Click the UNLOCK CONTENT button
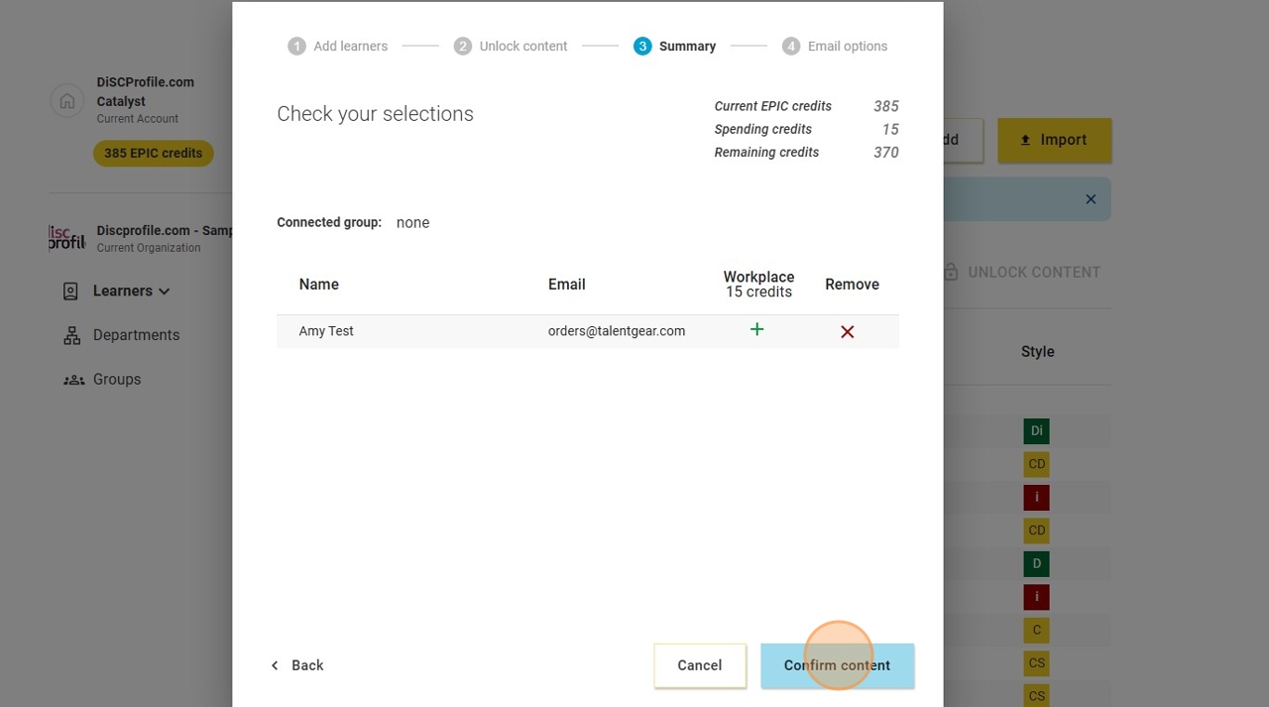 pos(1022,272)
